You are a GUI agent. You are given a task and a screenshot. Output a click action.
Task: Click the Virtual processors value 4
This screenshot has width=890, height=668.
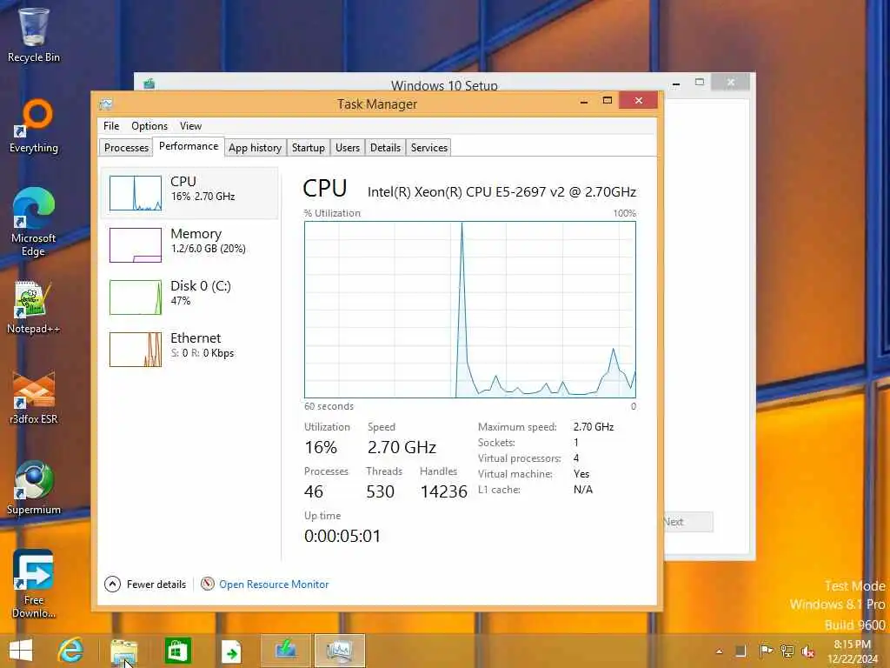point(576,458)
